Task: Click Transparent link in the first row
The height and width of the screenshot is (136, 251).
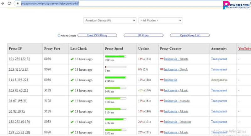Action: [219, 59]
